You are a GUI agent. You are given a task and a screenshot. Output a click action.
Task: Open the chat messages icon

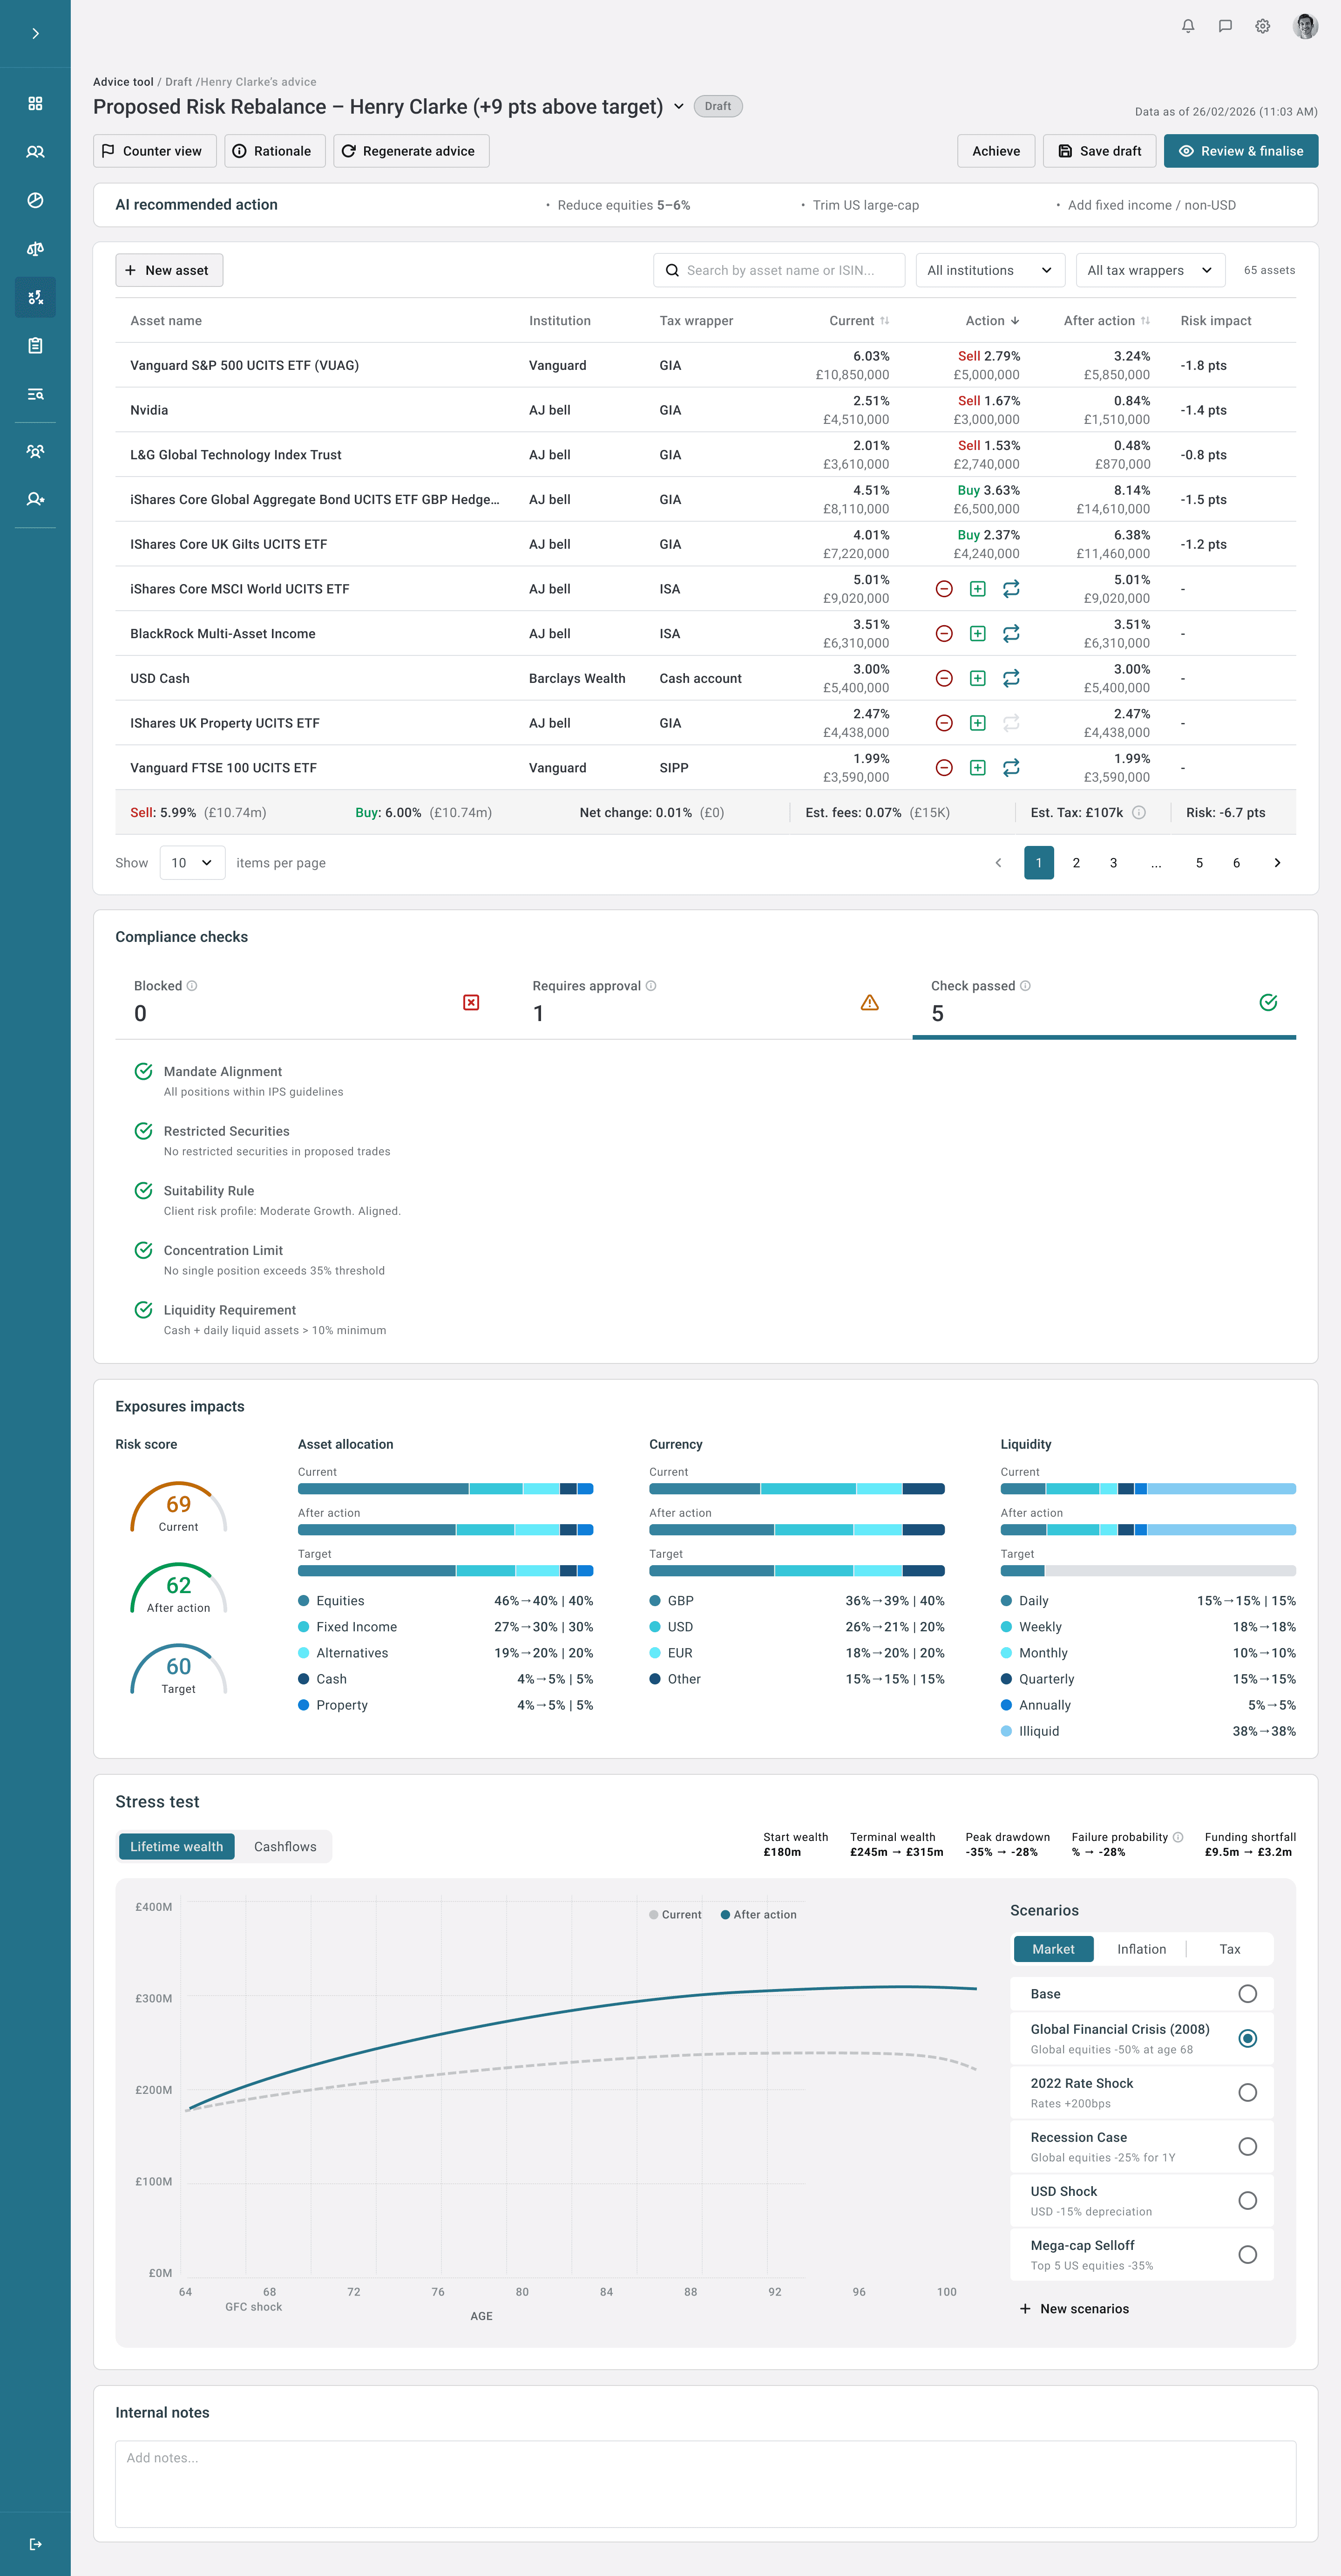point(1224,26)
